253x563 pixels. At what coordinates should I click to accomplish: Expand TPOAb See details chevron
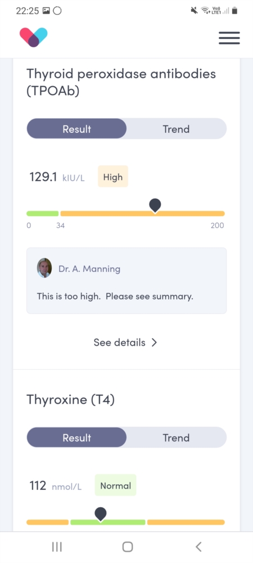coord(154,342)
